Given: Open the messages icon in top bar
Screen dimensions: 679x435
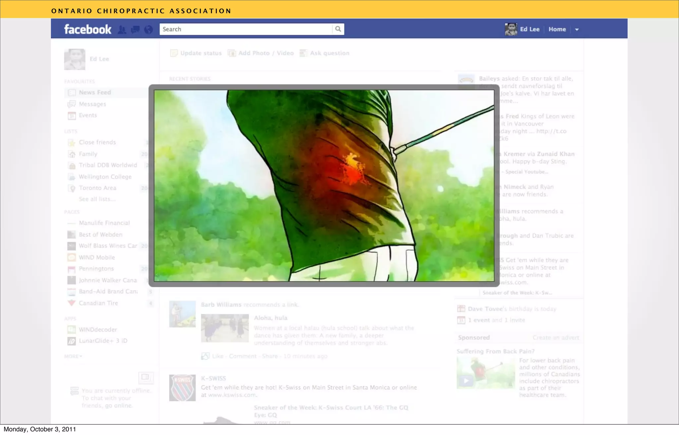Looking at the screenshot, I should pos(135,30).
